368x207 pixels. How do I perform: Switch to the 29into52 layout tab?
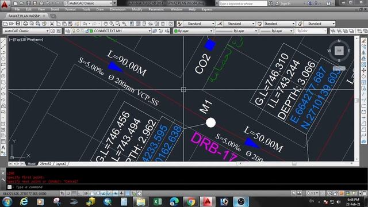pos(45,164)
